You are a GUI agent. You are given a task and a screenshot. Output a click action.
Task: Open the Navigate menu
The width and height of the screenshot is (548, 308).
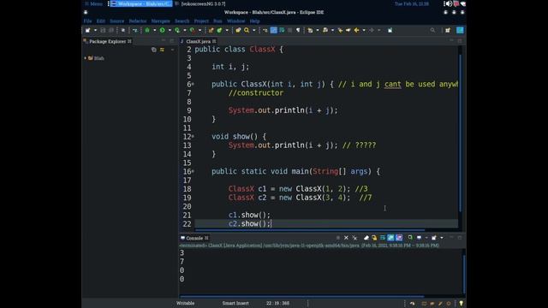coord(160,21)
